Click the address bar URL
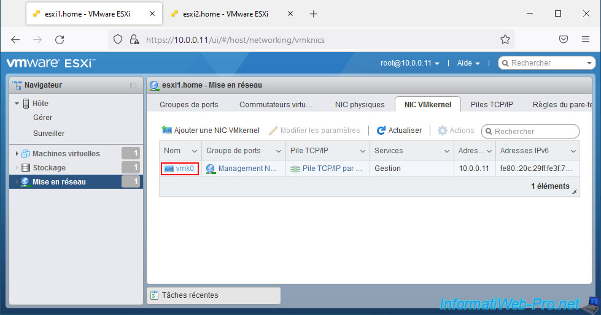 235,40
